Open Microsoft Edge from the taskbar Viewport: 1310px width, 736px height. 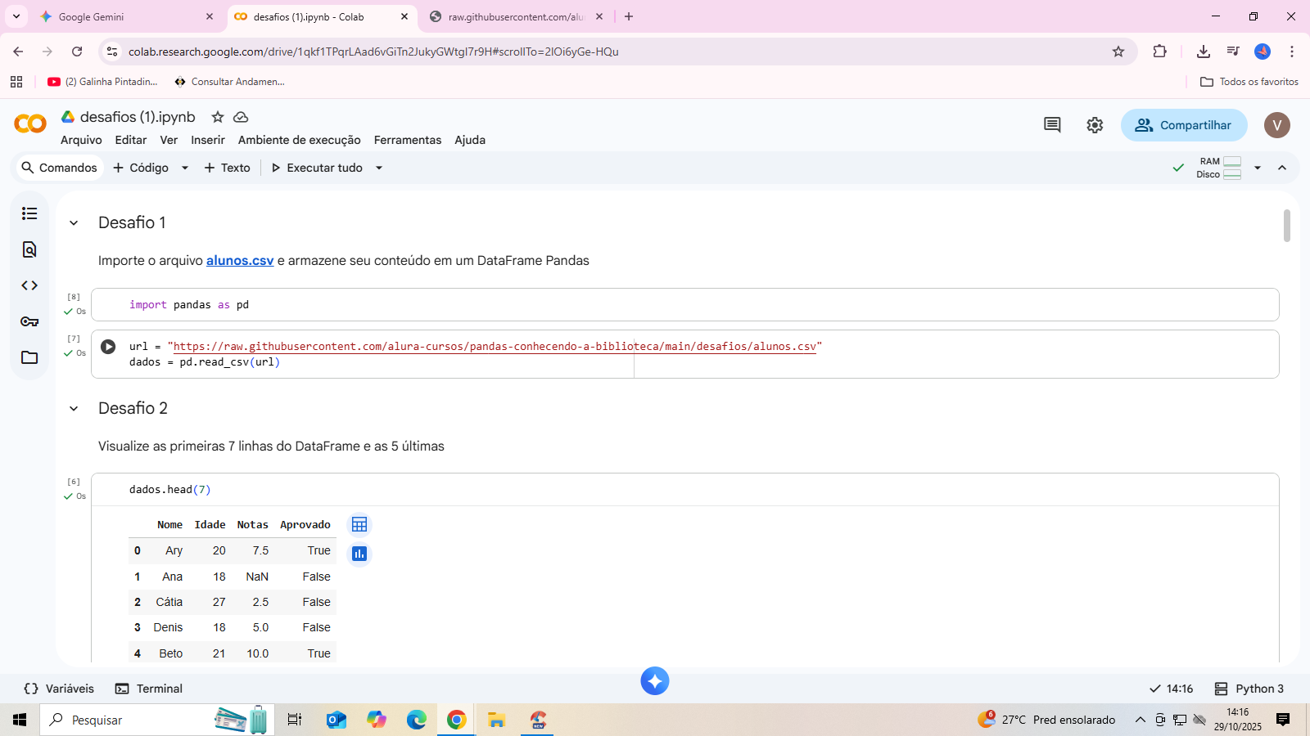coord(417,720)
